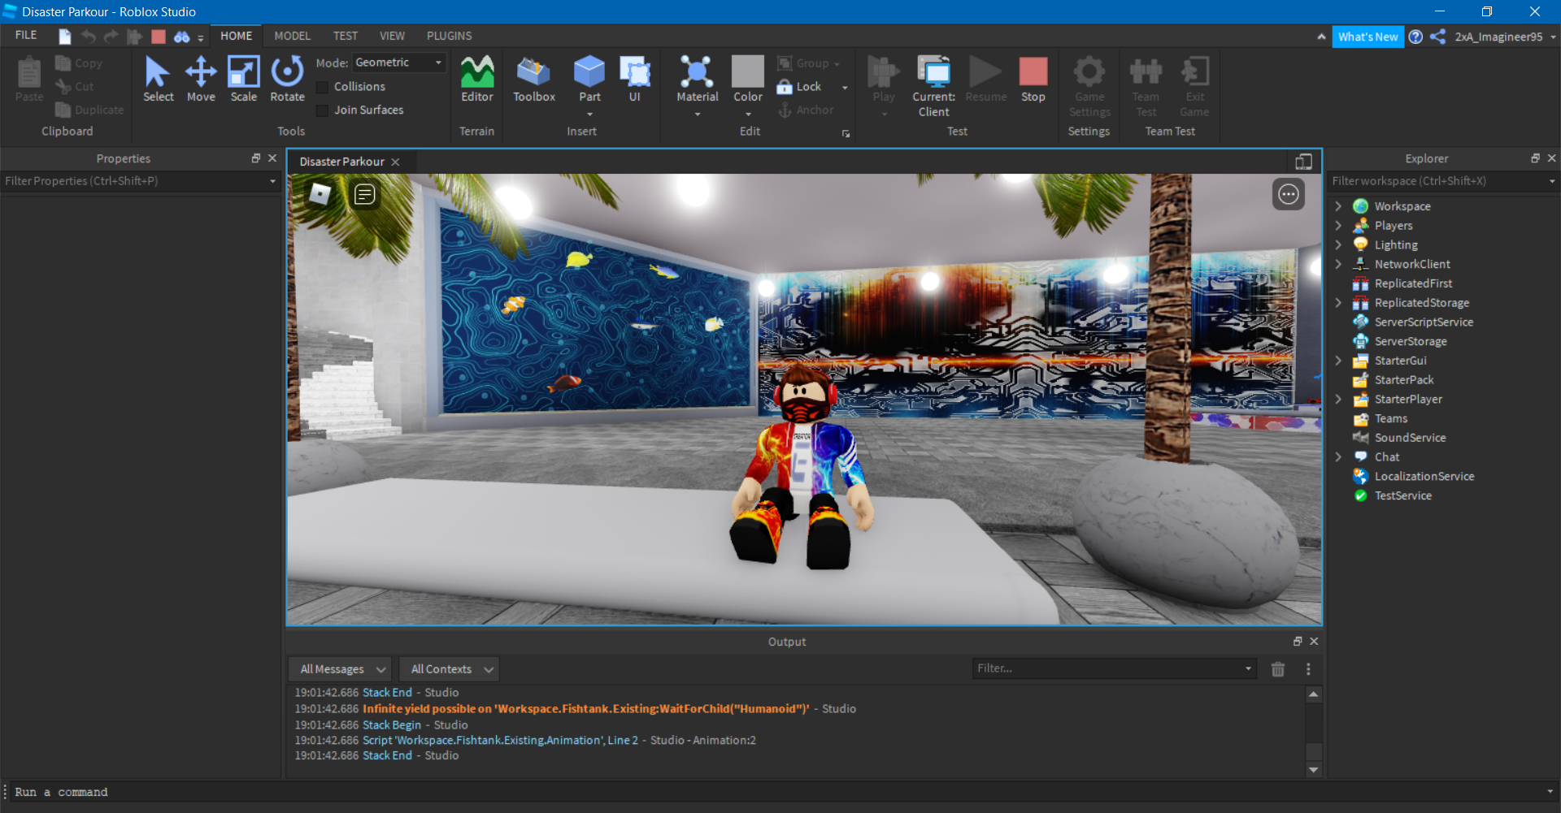Image resolution: width=1561 pixels, height=813 pixels.
Task: Open the Mode Geometric dropdown
Action: pos(399,63)
